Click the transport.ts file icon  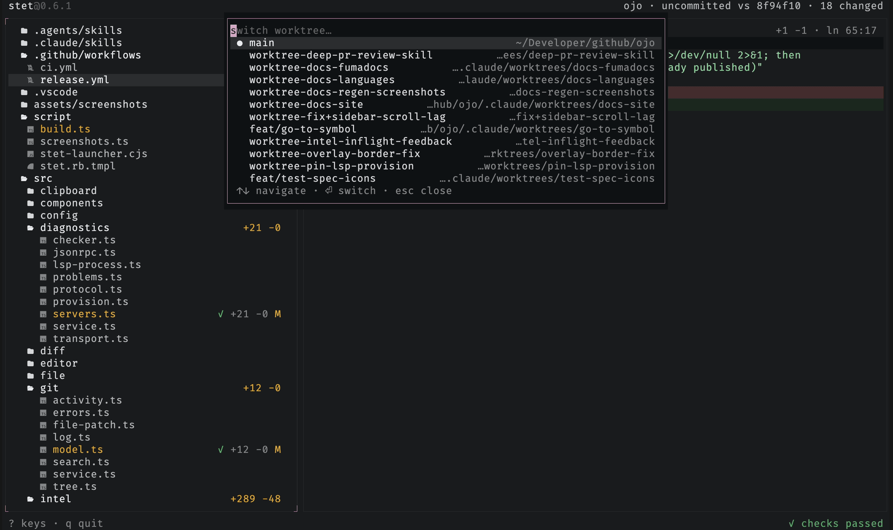[x=43, y=339]
